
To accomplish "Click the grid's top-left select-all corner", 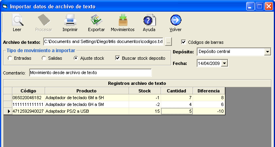I will tap(8, 91).
